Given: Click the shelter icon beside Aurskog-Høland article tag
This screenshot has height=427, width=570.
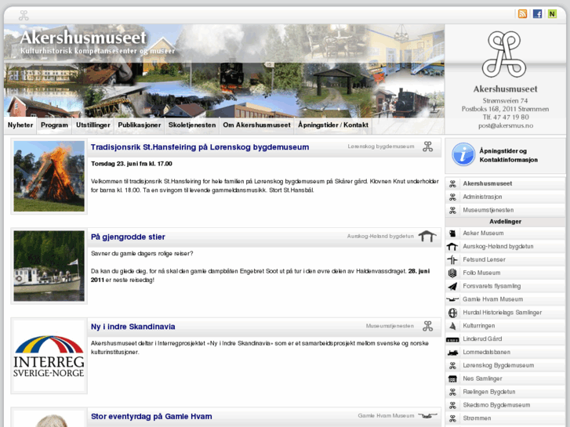Looking at the screenshot, I should [427, 236].
